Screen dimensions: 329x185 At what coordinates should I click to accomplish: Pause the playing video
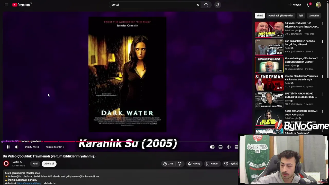(x=8, y=147)
